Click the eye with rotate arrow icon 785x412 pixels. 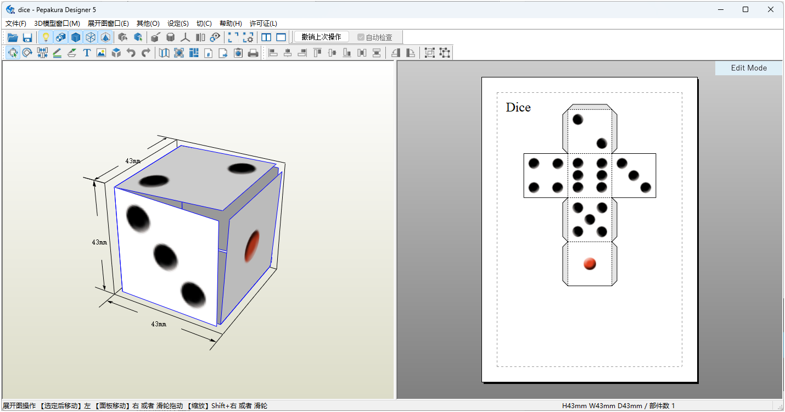215,37
